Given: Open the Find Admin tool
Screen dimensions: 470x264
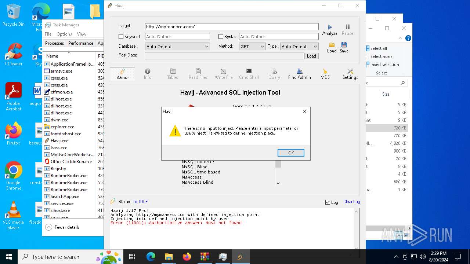Looking at the screenshot, I should pyautogui.click(x=300, y=74).
